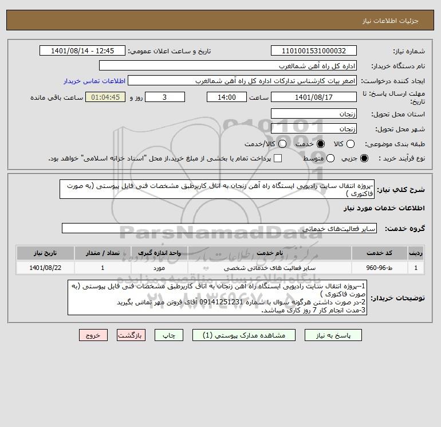Click the پاسخ به نیاز button
The image size is (441, 427).
(333, 335)
